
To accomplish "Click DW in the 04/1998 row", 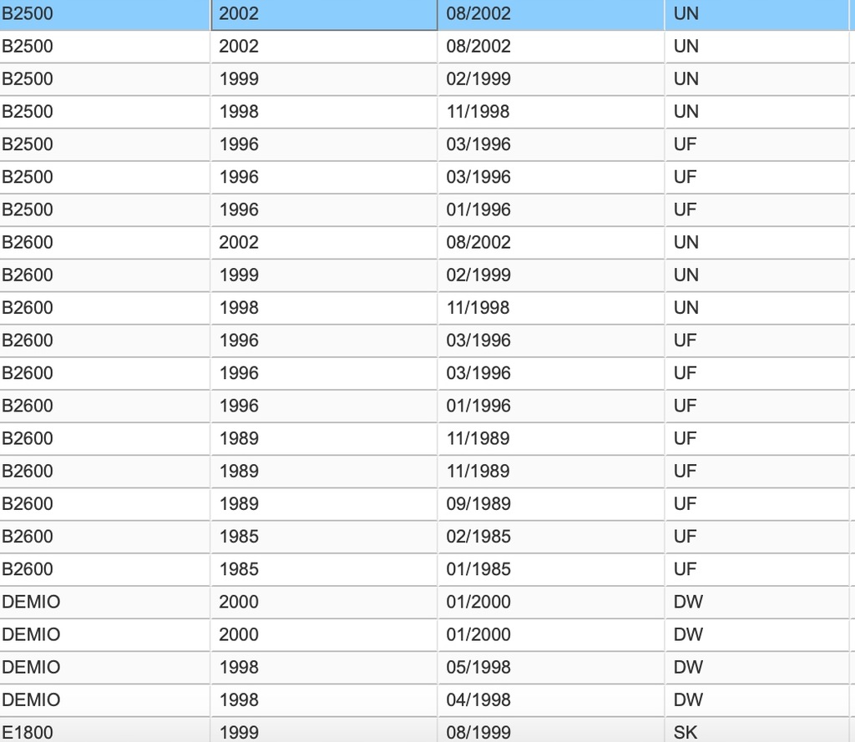I will pos(756,700).
